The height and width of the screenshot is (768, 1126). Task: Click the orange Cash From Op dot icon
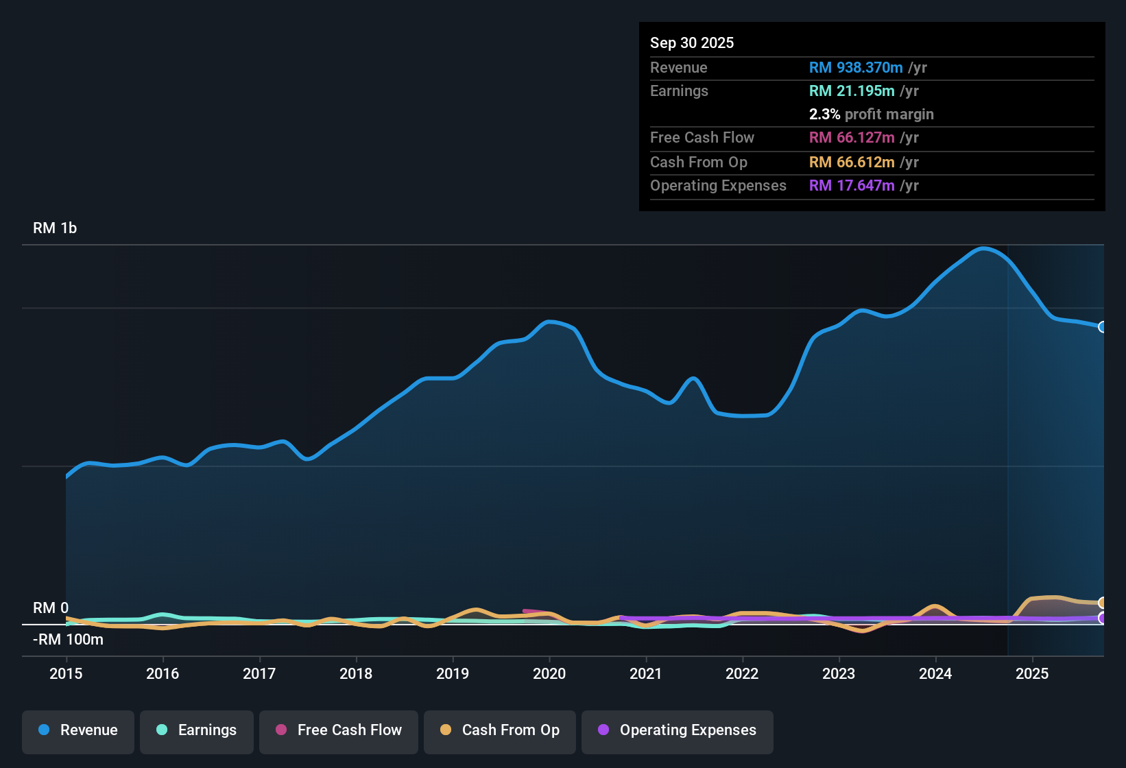pos(446,731)
